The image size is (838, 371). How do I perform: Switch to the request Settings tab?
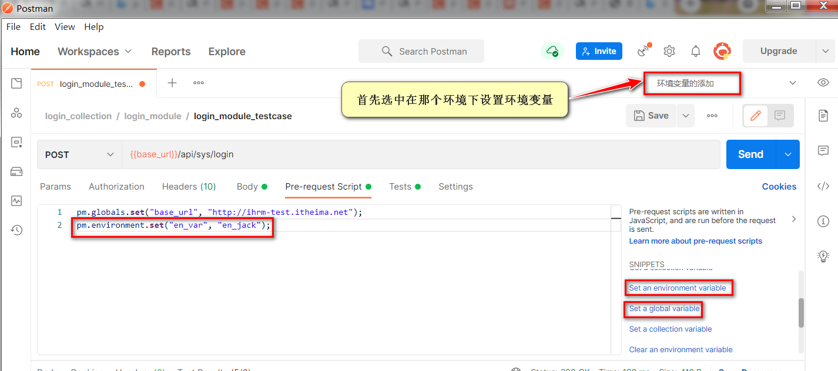(455, 187)
